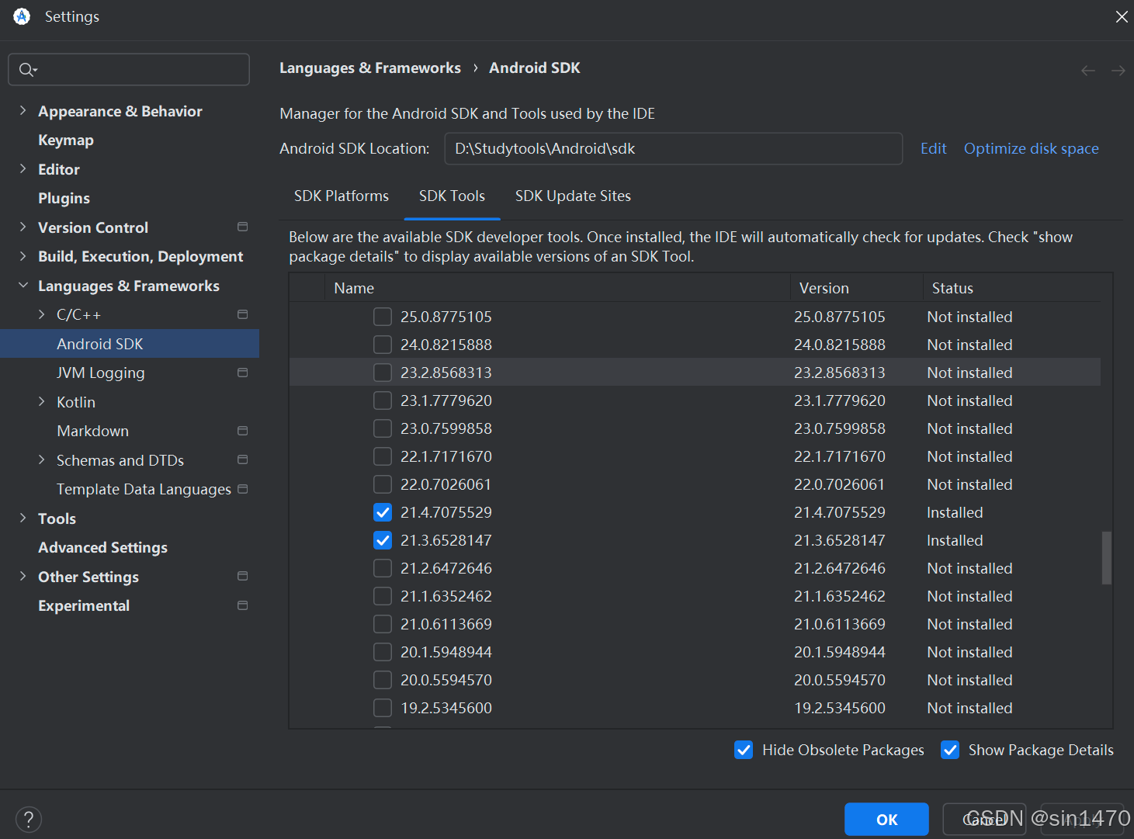Click the Android SDK Location field

[673, 148]
